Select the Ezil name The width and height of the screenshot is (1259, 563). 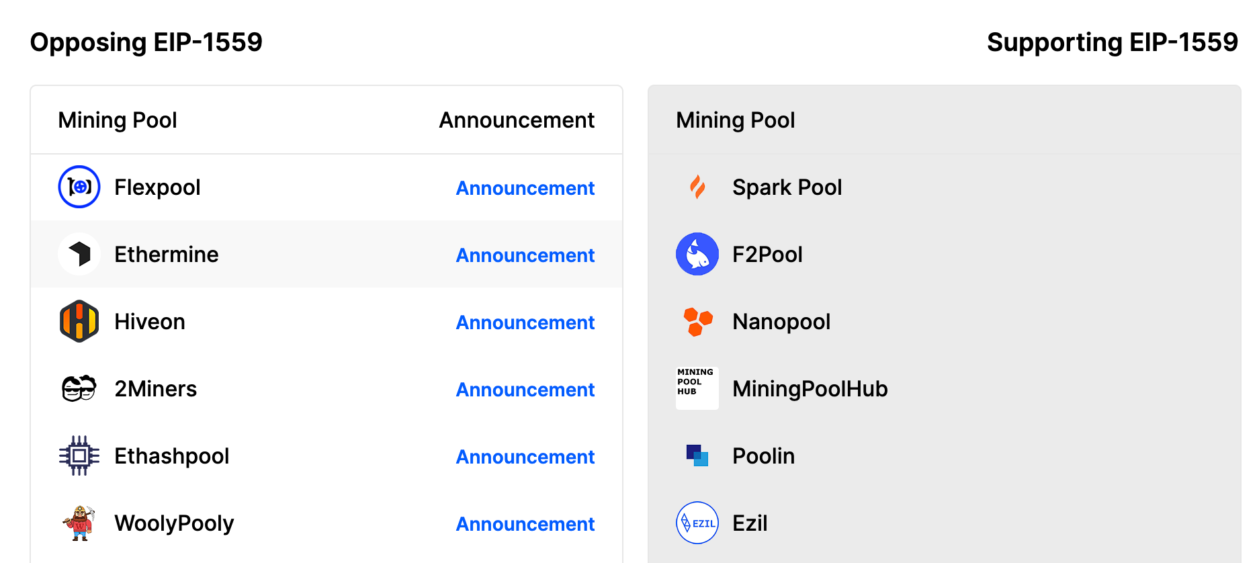[750, 523]
